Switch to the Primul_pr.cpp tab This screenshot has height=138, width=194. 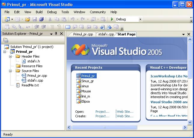click(83, 34)
